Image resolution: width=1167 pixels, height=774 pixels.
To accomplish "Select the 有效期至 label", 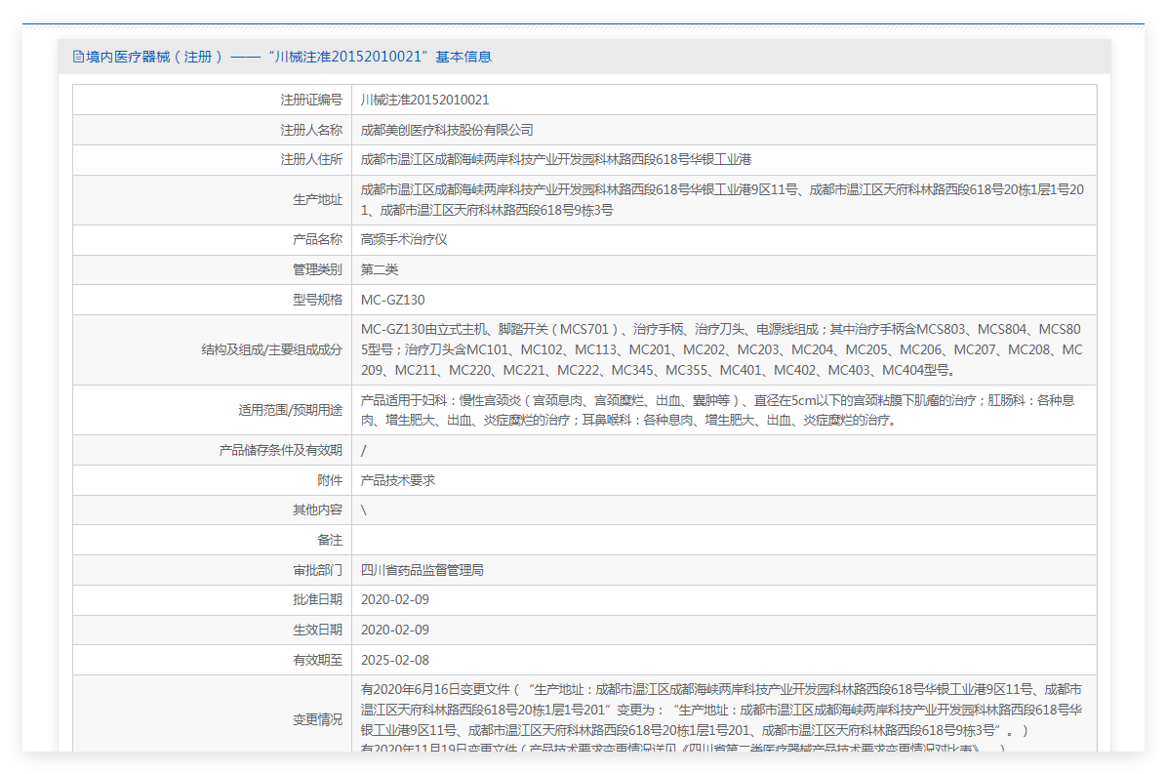I will [318, 660].
